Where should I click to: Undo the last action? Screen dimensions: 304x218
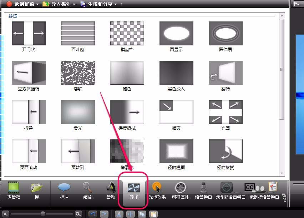coord(93,214)
